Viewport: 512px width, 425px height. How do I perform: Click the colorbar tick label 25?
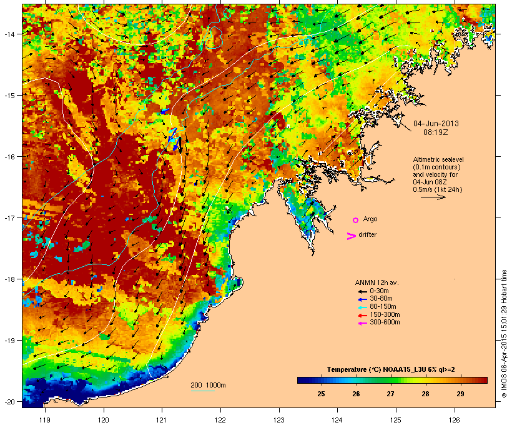[x=321, y=394]
